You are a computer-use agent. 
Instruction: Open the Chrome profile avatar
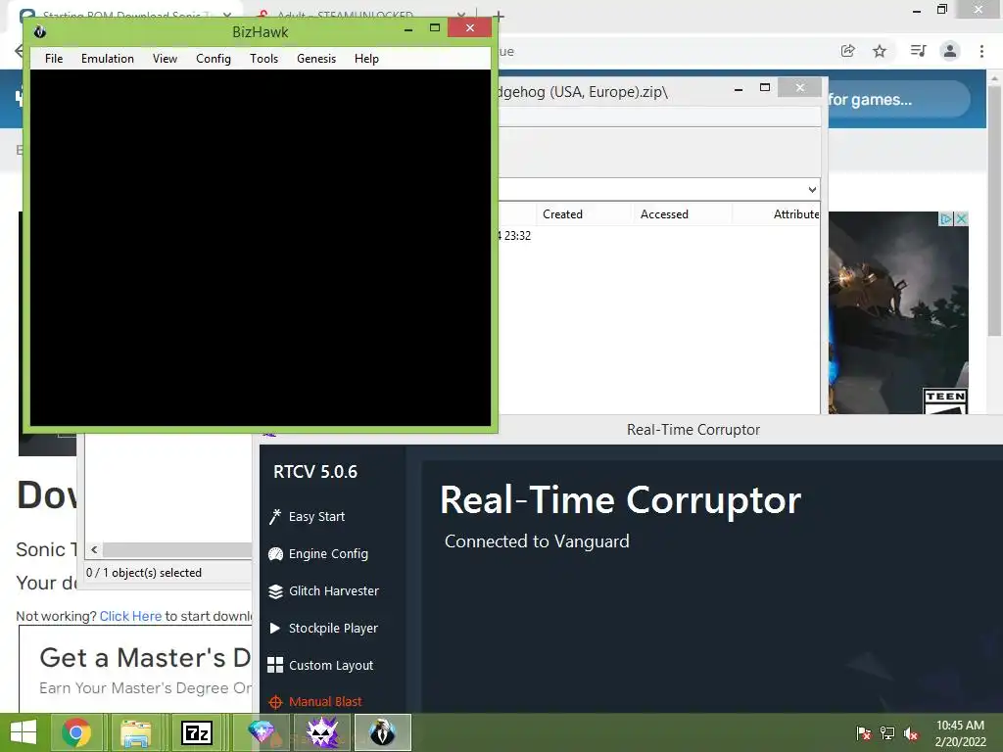coord(950,51)
